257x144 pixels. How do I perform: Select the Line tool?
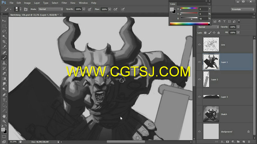click(x=4, y=110)
